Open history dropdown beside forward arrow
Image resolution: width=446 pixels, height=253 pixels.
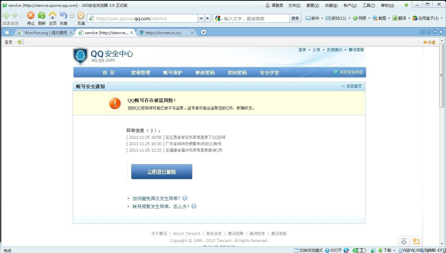[x=22, y=15]
